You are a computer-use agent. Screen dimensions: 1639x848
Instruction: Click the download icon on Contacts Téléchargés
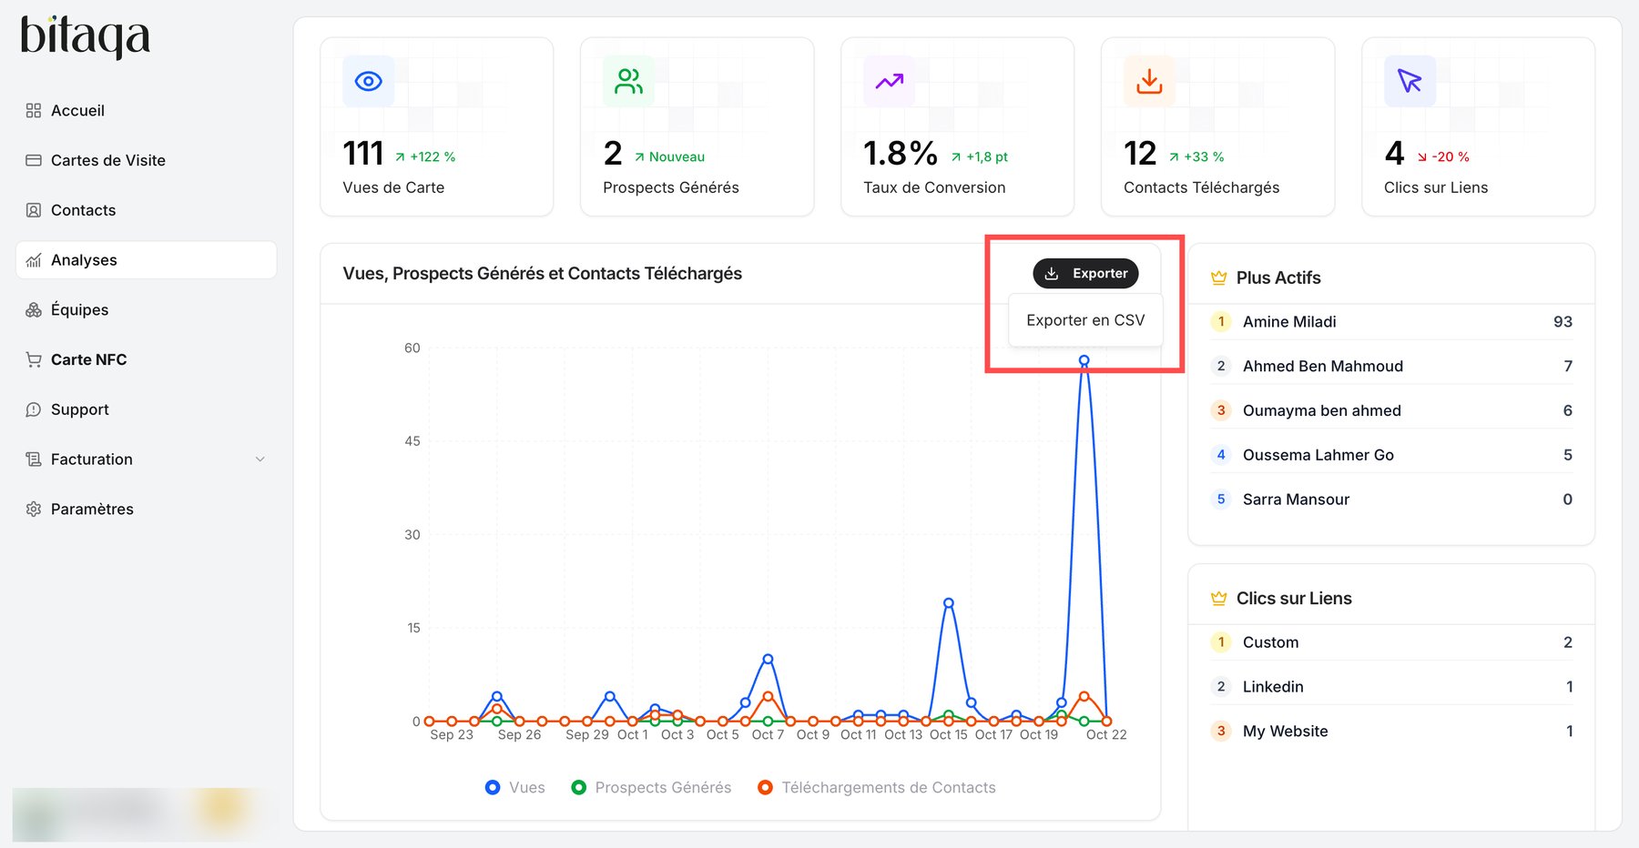(x=1150, y=81)
